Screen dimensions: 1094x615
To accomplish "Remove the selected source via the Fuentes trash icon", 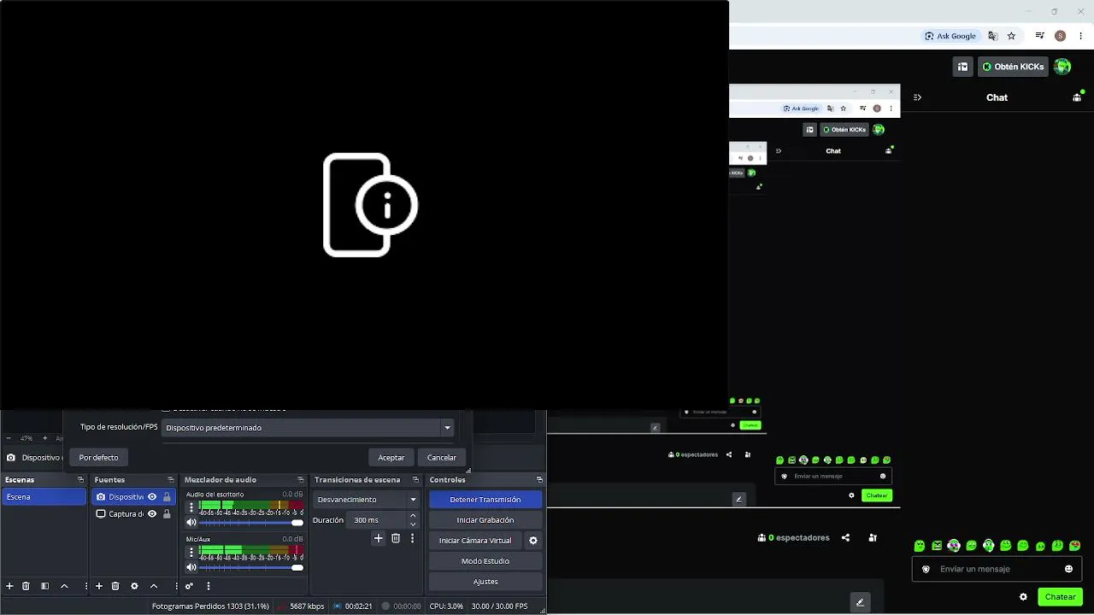I will pyautogui.click(x=115, y=586).
